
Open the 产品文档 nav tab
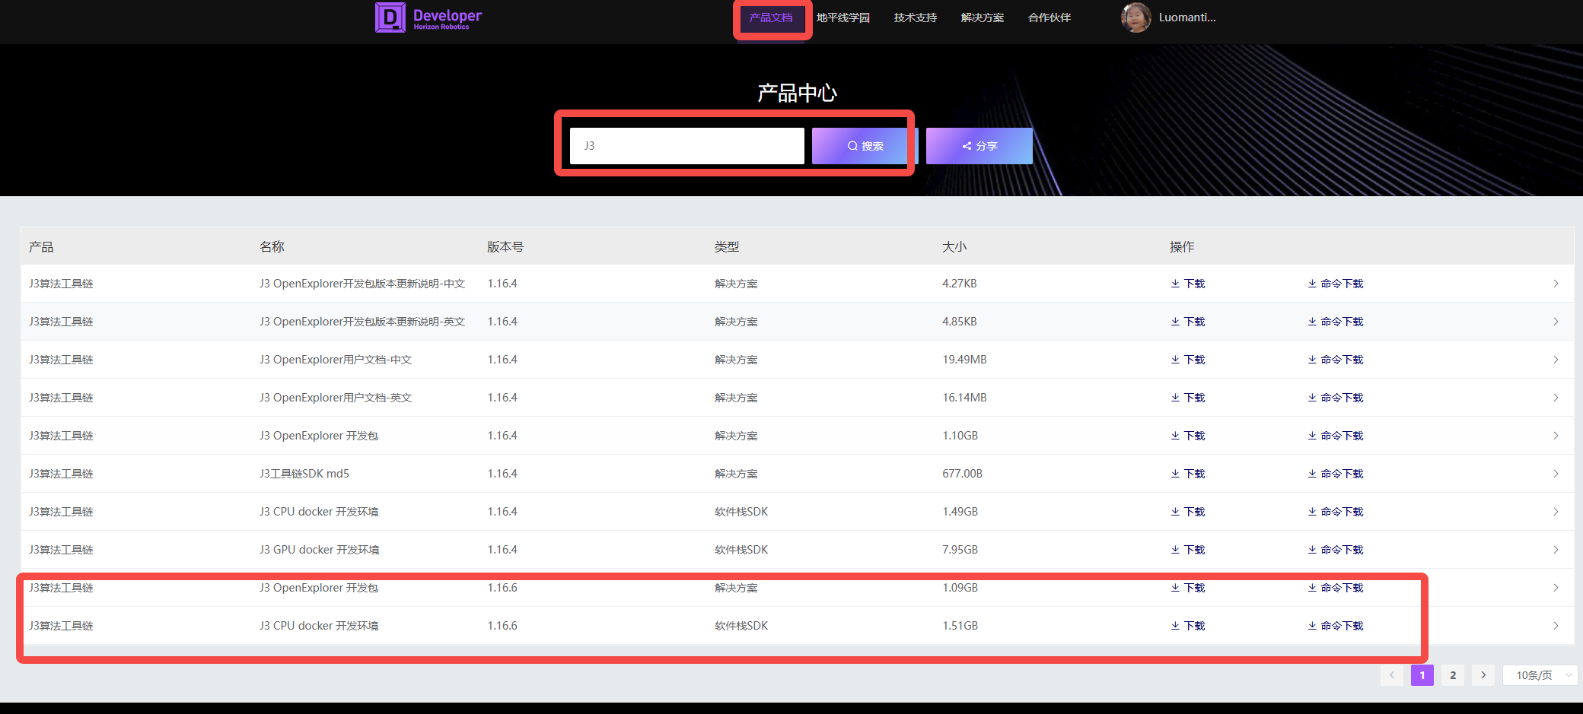point(771,17)
